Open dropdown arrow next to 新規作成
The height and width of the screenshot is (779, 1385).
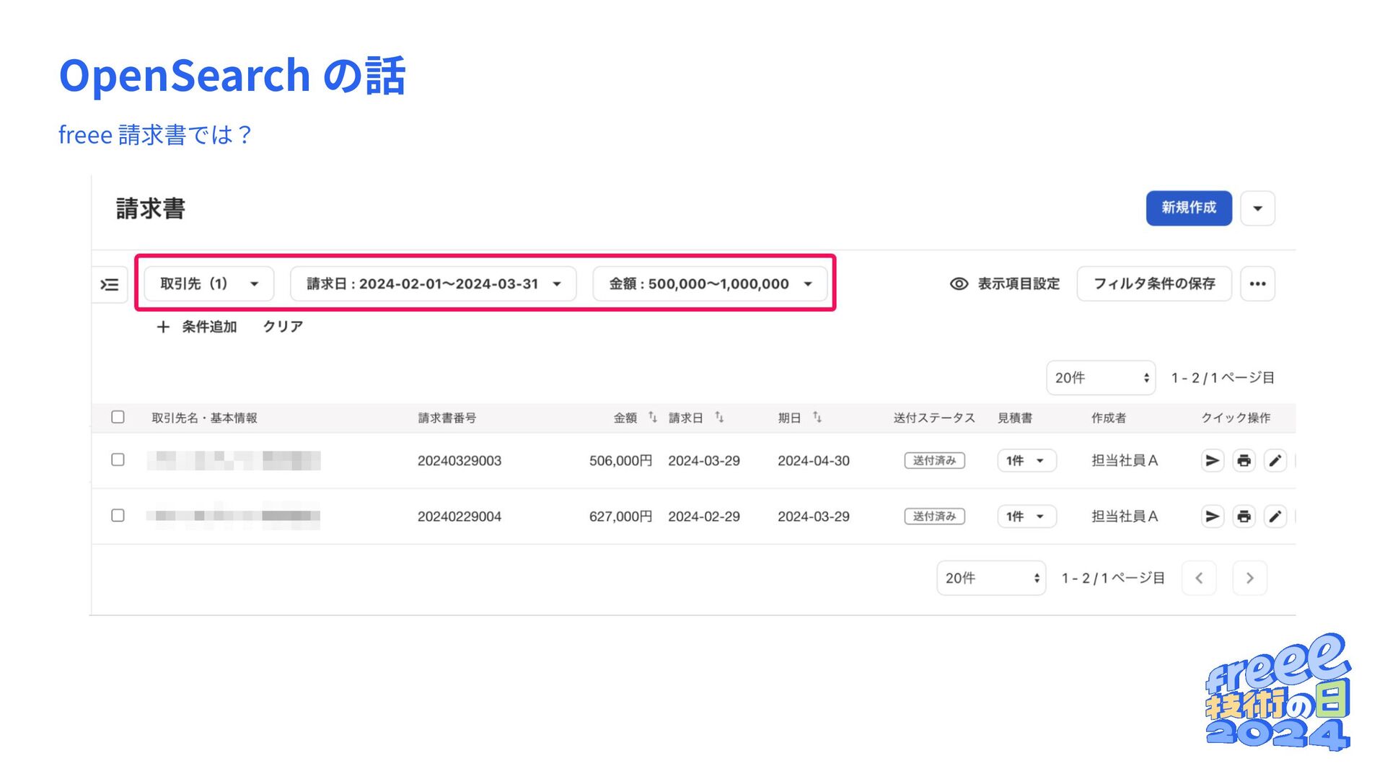coord(1257,208)
